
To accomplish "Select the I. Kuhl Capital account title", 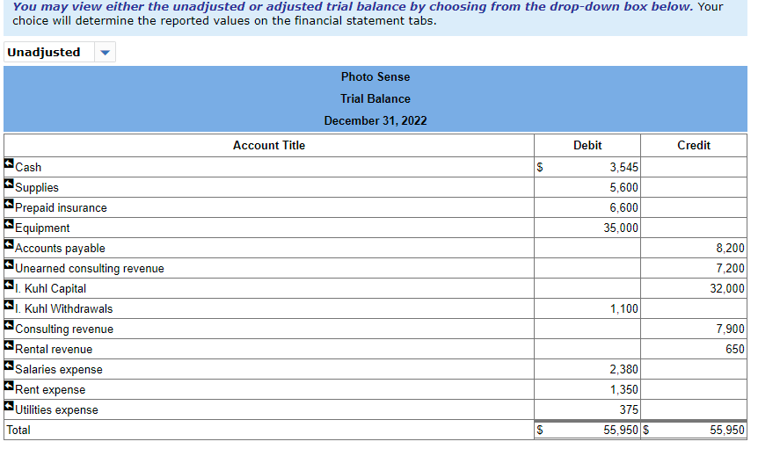I will pos(51,289).
